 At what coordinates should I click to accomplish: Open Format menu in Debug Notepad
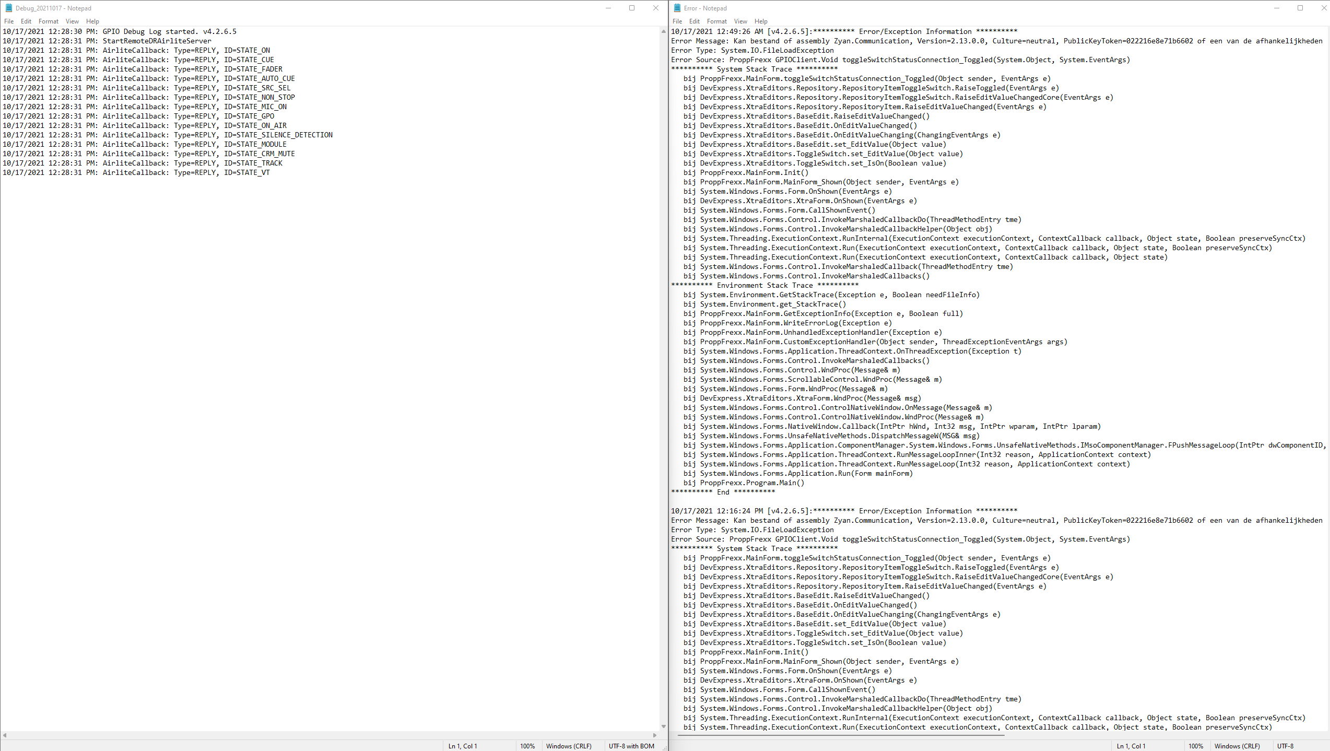tap(48, 21)
